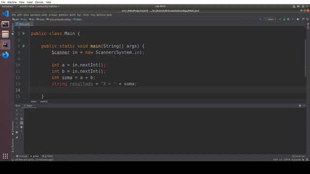
Task: Open the VCS menu
Action: [93, 15]
